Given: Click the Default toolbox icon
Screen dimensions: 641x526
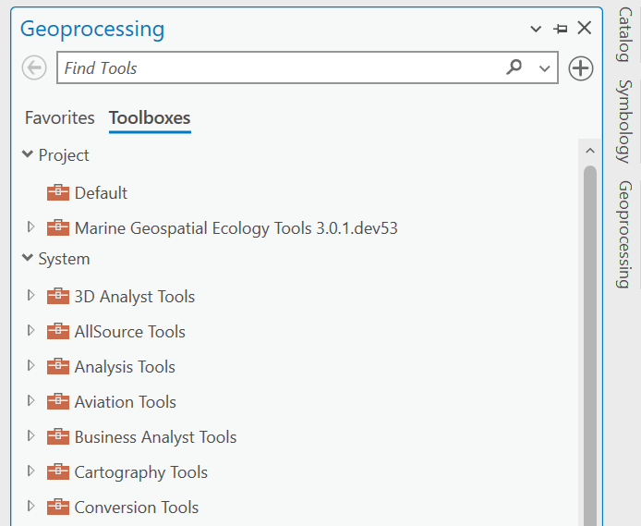Looking at the screenshot, I should 58,192.
